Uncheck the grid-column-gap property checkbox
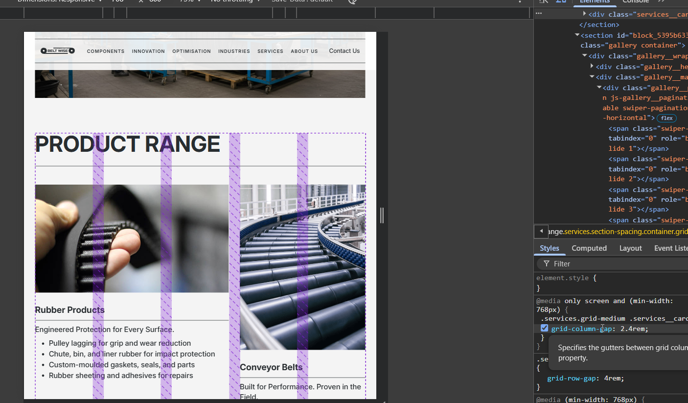The height and width of the screenshot is (403, 688). [544, 328]
